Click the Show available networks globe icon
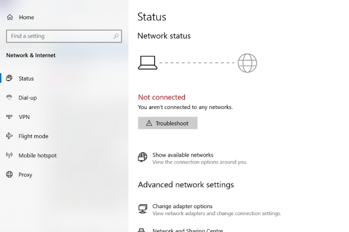The height and width of the screenshot is (232, 349). coord(143,157)
